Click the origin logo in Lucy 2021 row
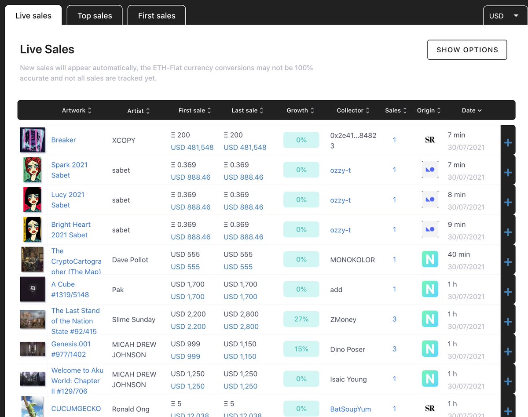 (430, 199)
